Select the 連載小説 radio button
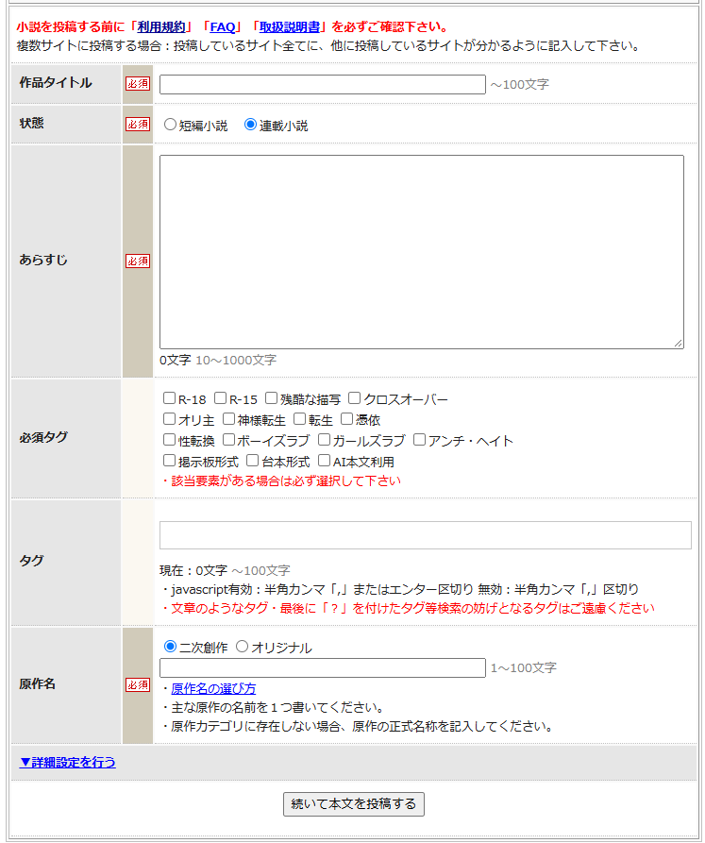The width and height of the screenshot is (705, 843). pyautogui.click(x=250, y=125)
